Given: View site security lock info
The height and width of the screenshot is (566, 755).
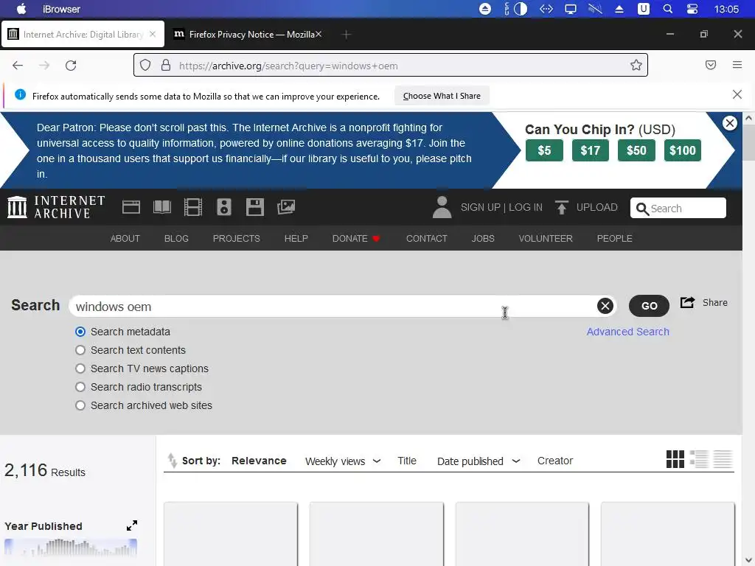Looking at the screenshot, I should click(x=166, y=65).
